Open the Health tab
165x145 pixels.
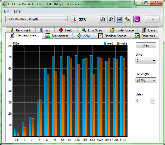coord(66,30)
